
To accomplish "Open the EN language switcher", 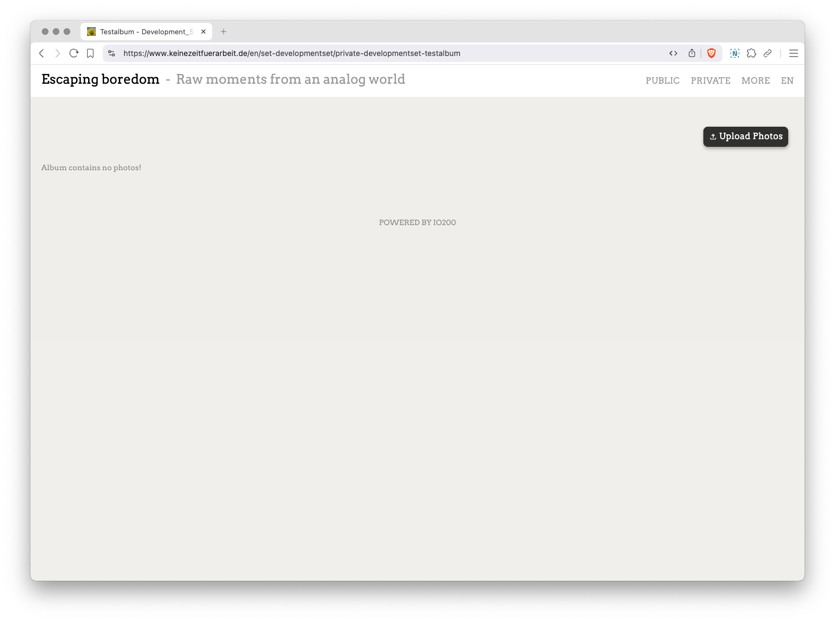I will [787, 80].
